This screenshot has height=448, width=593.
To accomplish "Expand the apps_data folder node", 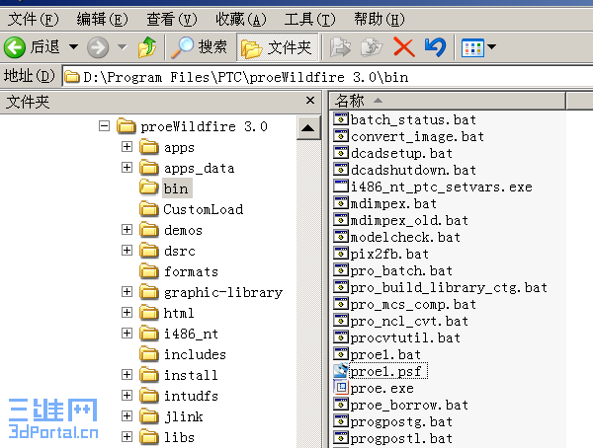I will 127,168.
